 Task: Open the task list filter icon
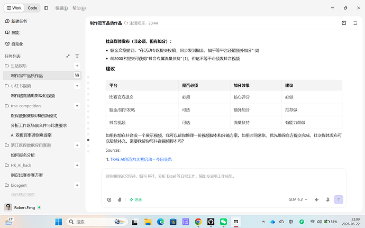point(77,56)
